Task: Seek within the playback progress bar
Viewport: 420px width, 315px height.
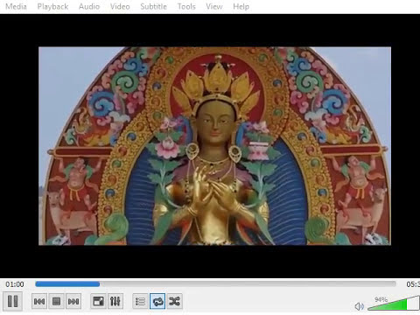Action: 215,283
